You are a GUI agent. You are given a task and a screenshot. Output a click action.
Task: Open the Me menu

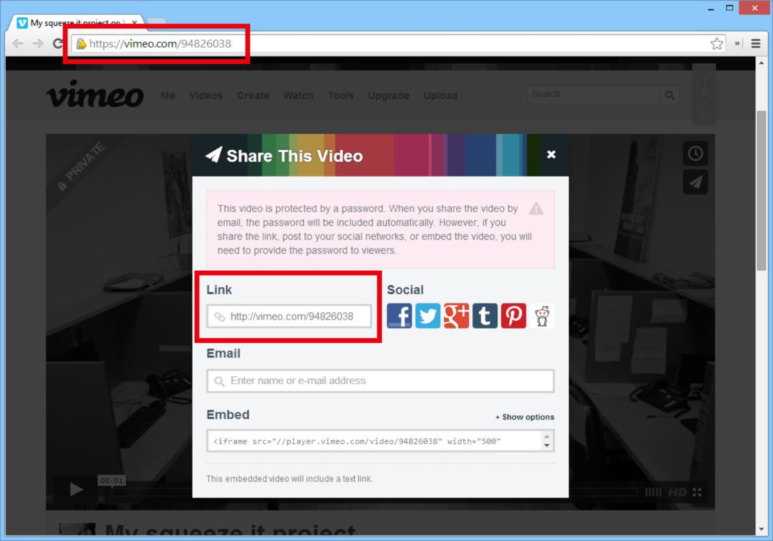tap(167, 96)
